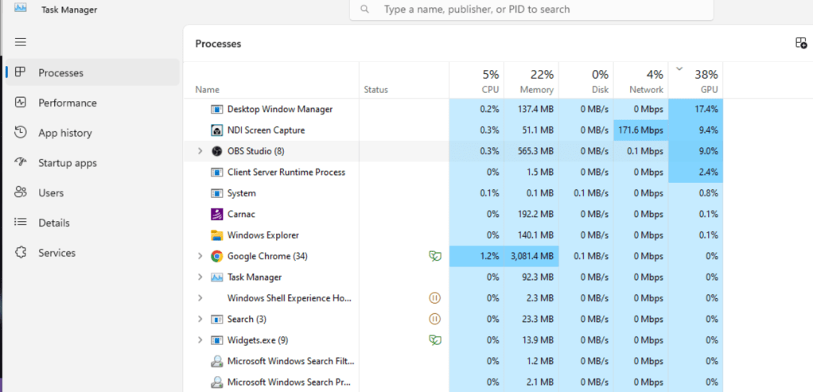
Task: Click the Client Server Runtime Process icon
Action: pos(216,173)
